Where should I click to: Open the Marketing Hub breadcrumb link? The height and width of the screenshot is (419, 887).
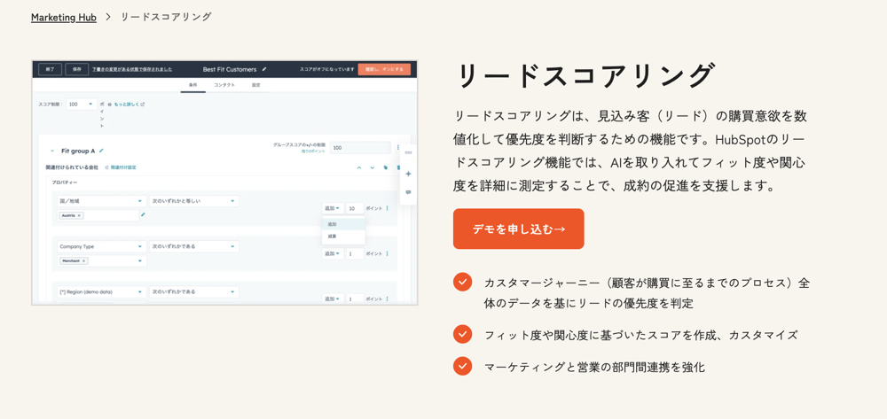(x=63, y=17)
